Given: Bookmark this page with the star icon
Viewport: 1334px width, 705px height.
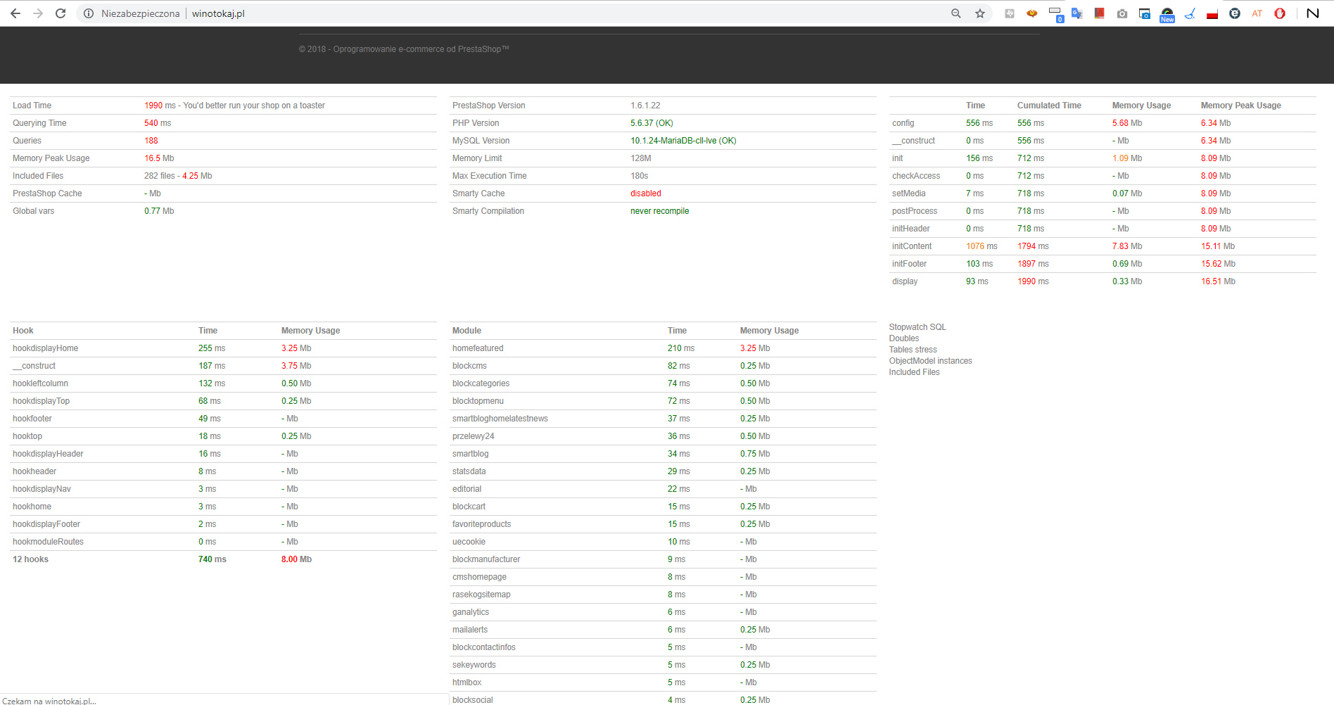Looking at the screenshot, I should [980, 13].
